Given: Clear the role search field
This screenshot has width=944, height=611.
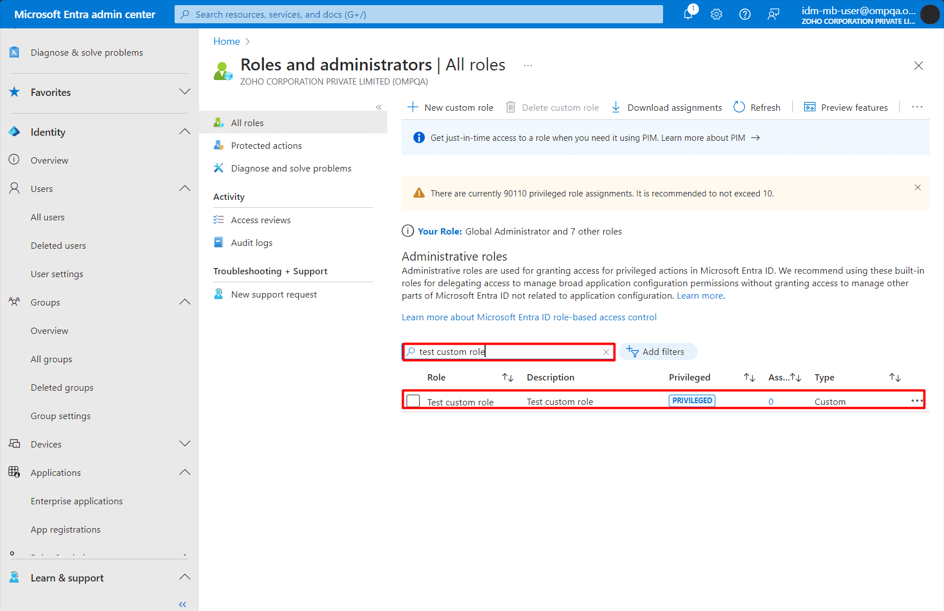Looking at the screenshot, I should 606,351.
